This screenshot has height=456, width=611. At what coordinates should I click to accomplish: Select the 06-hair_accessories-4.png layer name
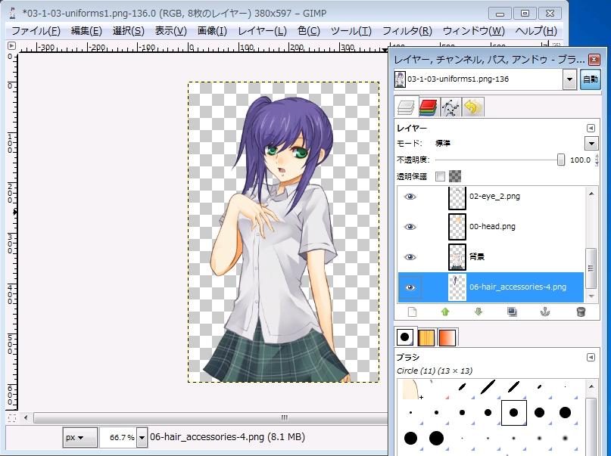pos(517,287)
